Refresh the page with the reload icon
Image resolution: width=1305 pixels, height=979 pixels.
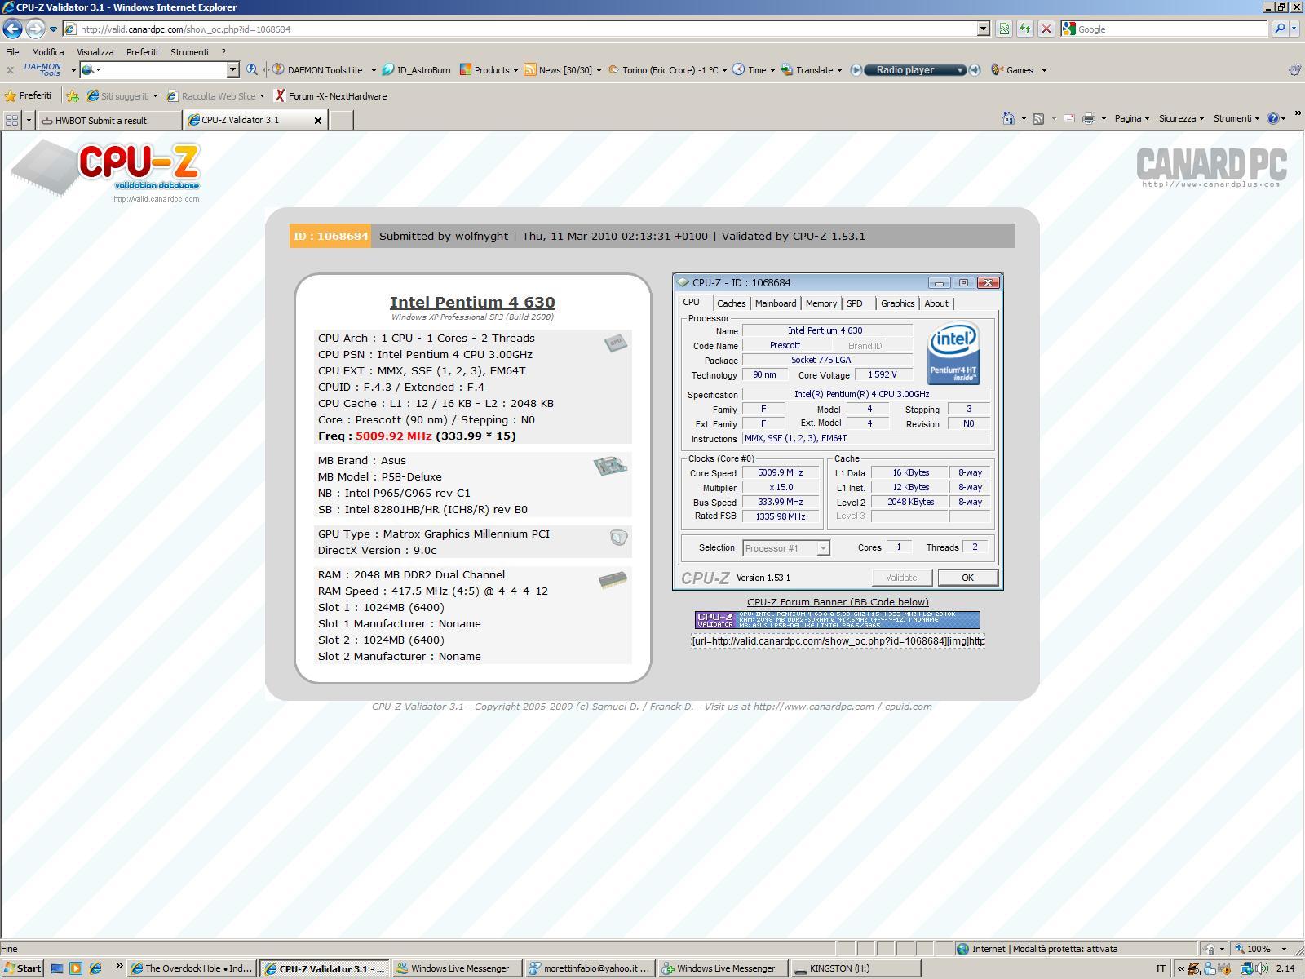click(x=1025, y=29)
